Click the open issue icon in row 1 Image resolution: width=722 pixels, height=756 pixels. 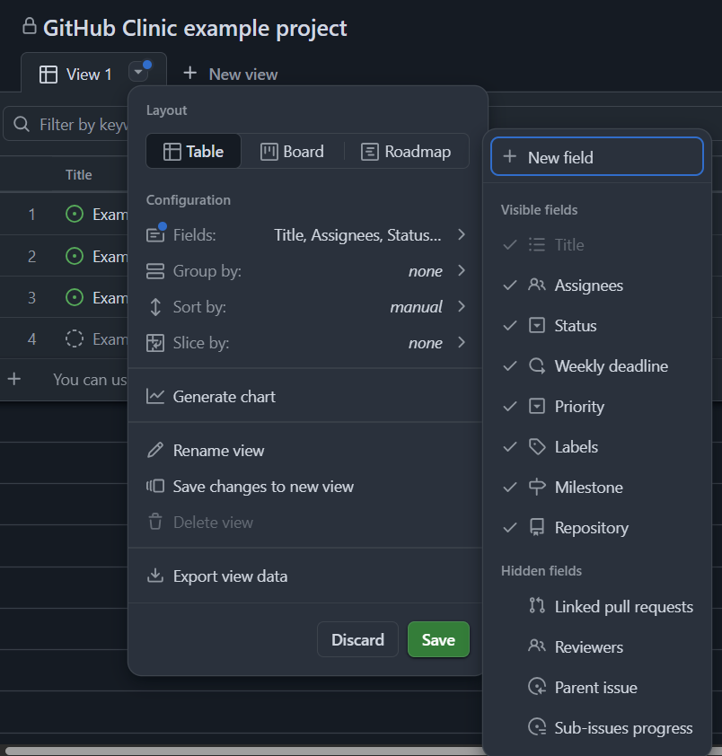(x=75, y=214)
